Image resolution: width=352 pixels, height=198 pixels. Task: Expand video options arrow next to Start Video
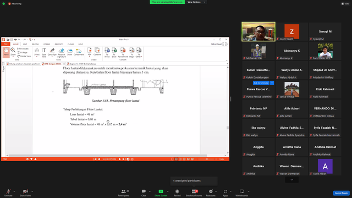[x=32, y=191]
